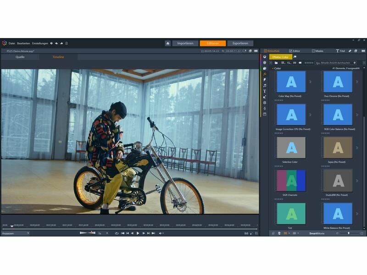Open the project bin icon in library sidebar
The width and height of the screenshot is (367, 275).
click(x=265, y=57)
